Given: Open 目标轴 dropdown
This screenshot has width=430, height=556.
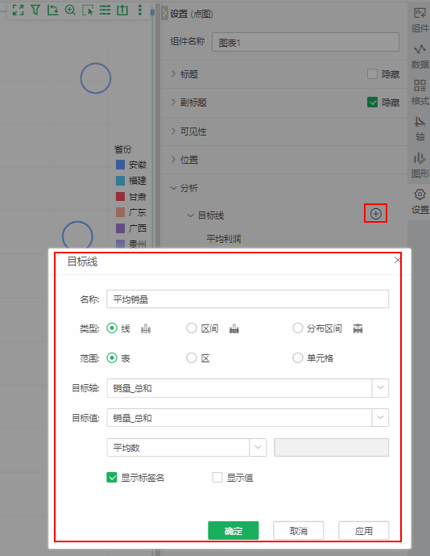Looking at the screenshot, I should click(x=380, y=388).
